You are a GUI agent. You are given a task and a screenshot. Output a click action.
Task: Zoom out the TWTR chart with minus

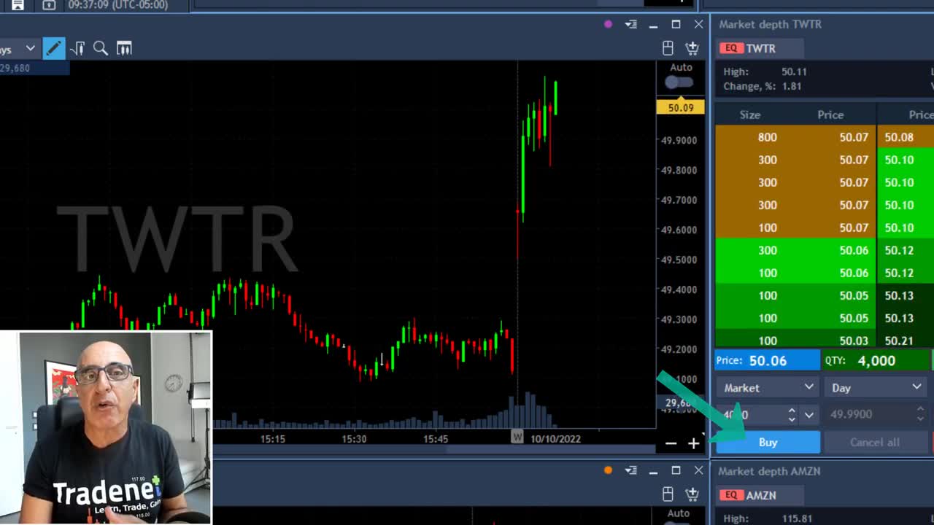coord(671,443)
